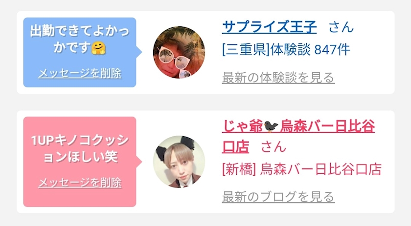Click the blue speech bubble pointer arrow
The image size is (411, 226).
(139, 52)
